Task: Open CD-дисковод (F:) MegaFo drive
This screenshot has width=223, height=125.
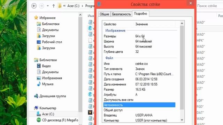Action: 60,120
